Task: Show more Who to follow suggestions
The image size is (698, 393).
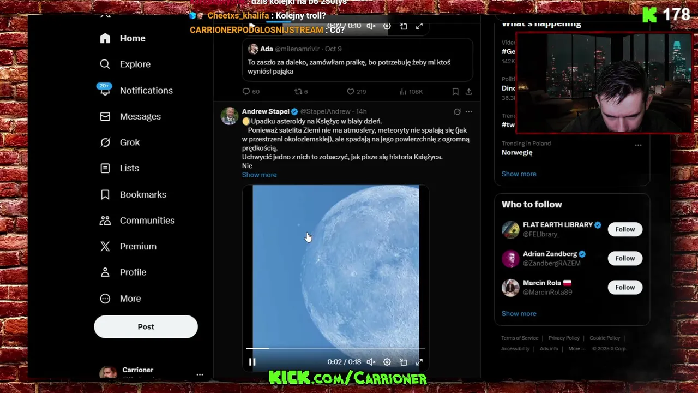Action: coord(519,314)
